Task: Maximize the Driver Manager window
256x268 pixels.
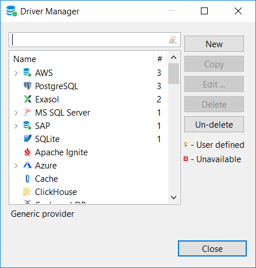Action: point(204,11)
